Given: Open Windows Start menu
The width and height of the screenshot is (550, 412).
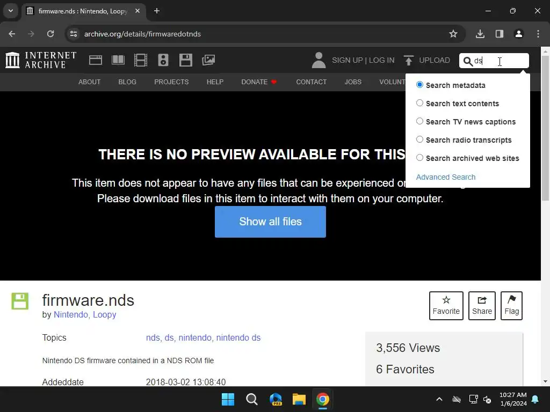Looking at the screenshot, I should pyautogui.click(x=228, y=399).
